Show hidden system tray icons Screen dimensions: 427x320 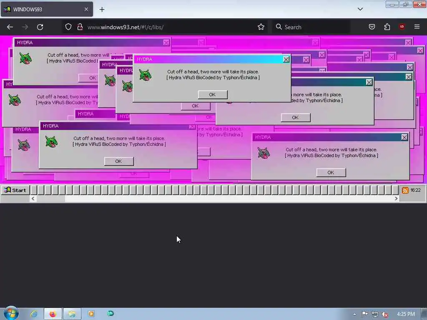[x=354, y=314]
